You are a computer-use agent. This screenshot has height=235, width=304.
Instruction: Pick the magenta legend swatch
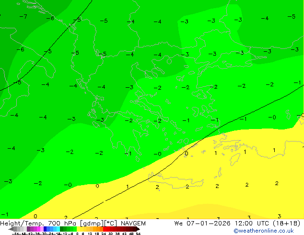38,229
